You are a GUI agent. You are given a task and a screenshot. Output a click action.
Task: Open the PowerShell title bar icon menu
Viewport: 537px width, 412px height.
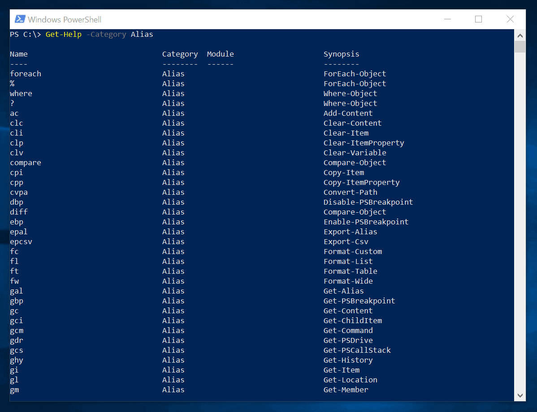click(x=20, y=19)
